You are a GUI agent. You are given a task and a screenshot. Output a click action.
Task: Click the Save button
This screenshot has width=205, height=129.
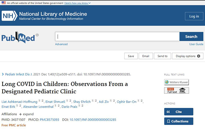pyautogui.click(x=131, y=56)
